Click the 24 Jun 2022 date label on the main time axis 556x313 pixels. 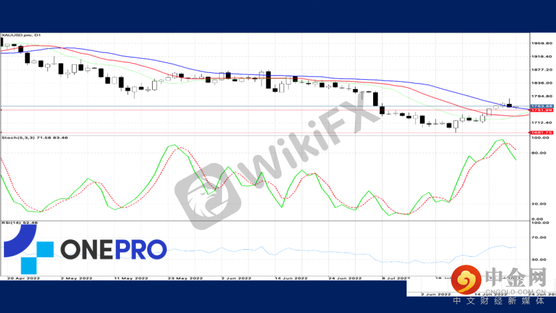[x=345, y=278]
